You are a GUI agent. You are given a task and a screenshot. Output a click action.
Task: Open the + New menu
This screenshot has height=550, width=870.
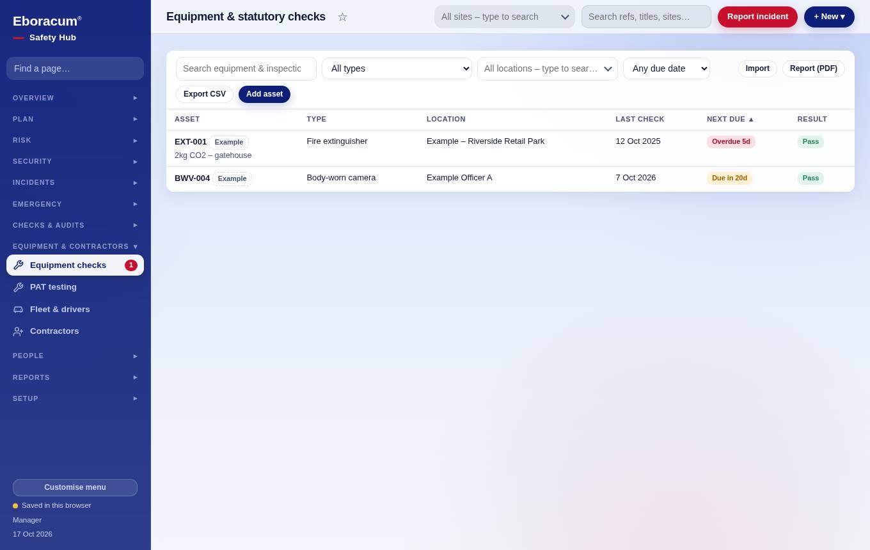[829, 17]
